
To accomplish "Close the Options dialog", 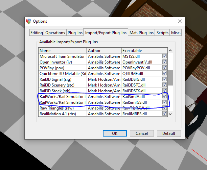I will 180,21.
